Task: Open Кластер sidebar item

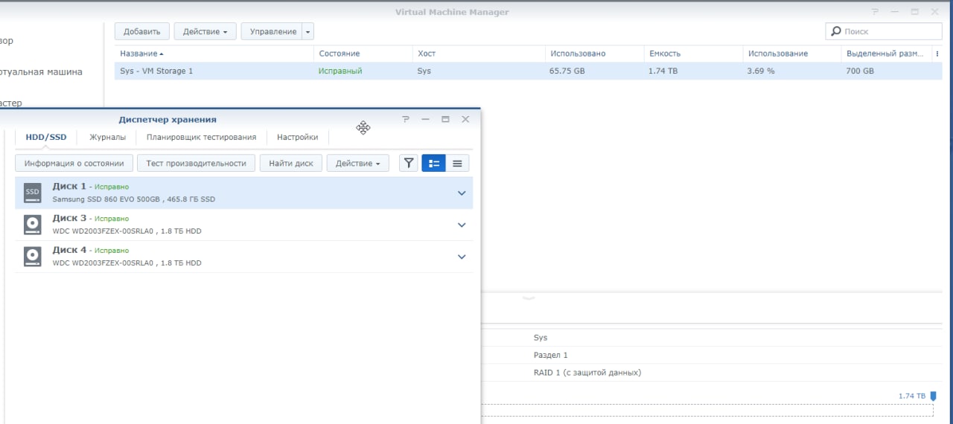Action: 11,103
